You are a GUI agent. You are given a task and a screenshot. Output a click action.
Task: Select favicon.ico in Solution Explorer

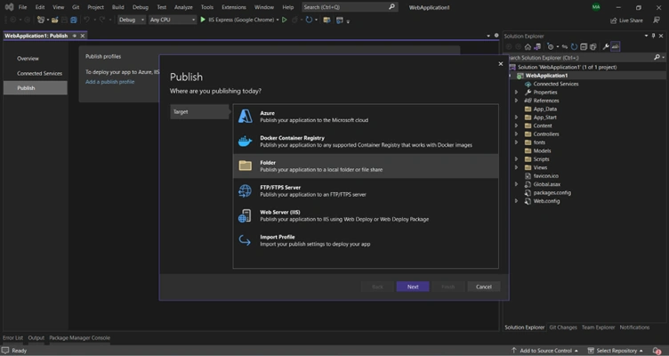[545, 176]
